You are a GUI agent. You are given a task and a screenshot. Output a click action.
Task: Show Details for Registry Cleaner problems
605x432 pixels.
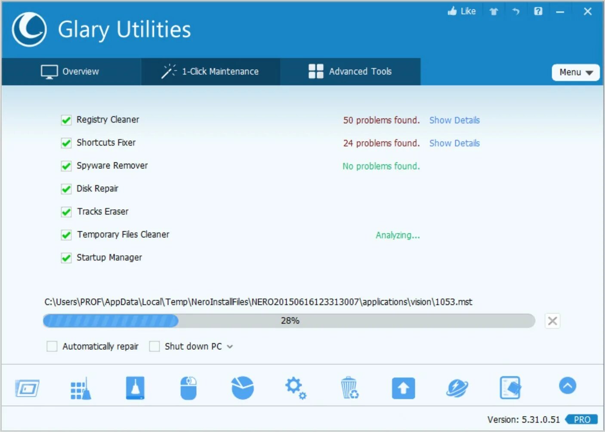[454, 120]
